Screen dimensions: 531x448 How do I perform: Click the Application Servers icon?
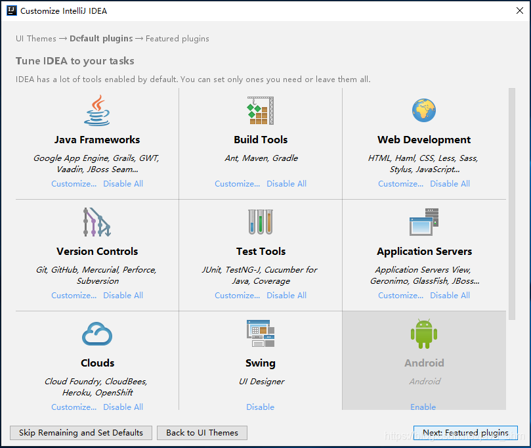[x=423, y=222]
